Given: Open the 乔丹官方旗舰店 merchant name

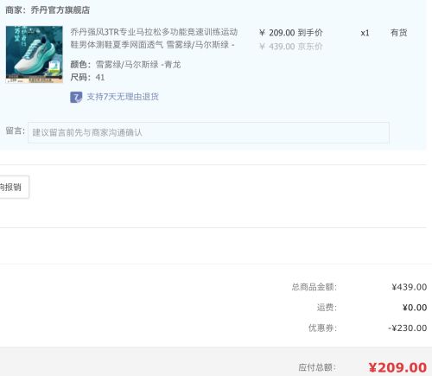Looking at the screenshot, I should point(60,10).
